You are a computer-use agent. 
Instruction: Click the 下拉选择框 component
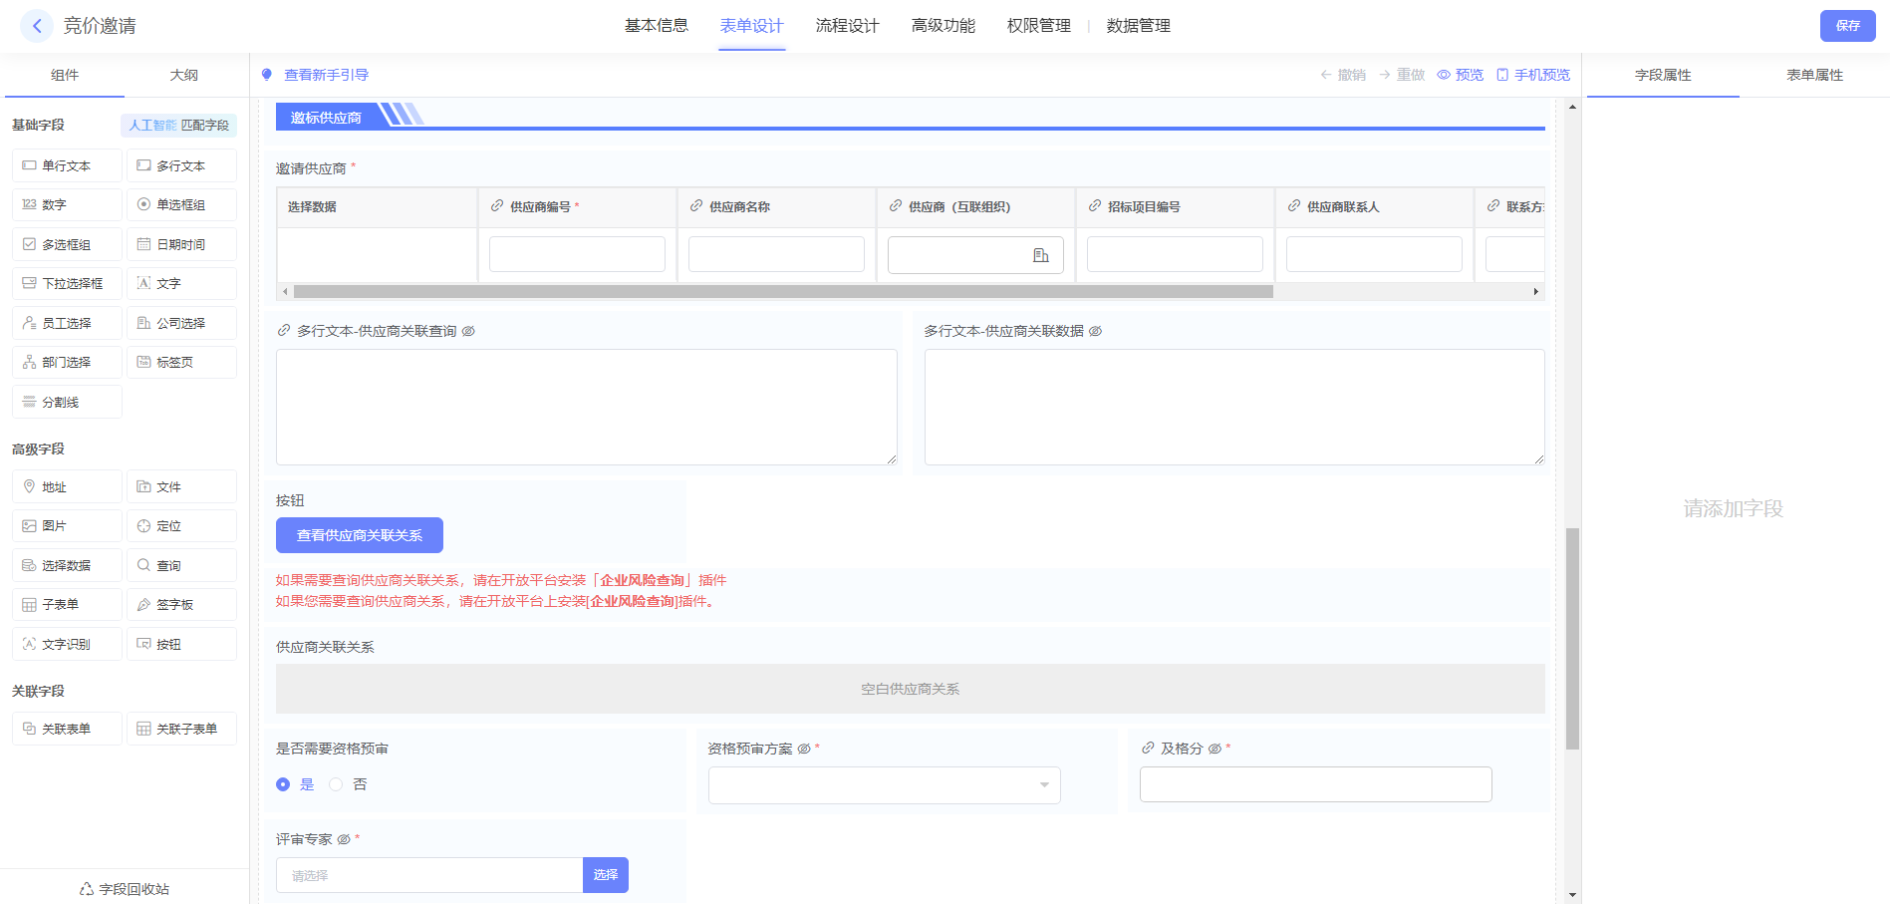tap(67, 284)
